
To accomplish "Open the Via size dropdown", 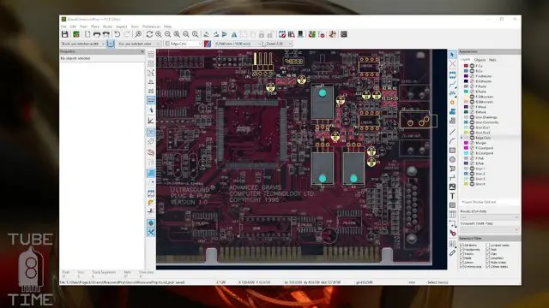I will (x=139, y=44).
